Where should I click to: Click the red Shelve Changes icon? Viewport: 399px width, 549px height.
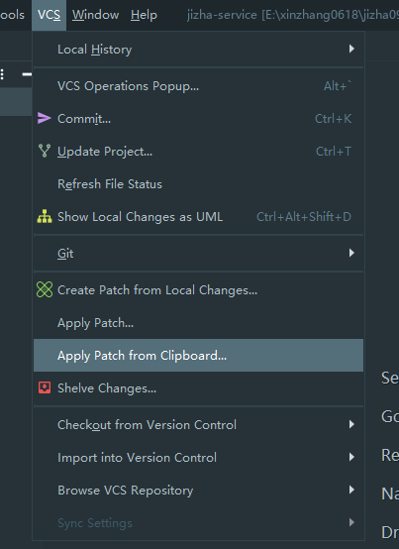point(45,387)
